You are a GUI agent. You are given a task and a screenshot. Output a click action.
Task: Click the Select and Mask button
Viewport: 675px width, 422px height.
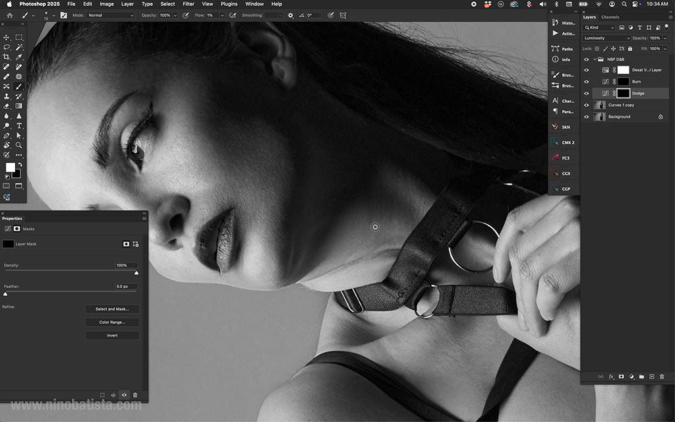pyautogui.click(x=112, y=309)
